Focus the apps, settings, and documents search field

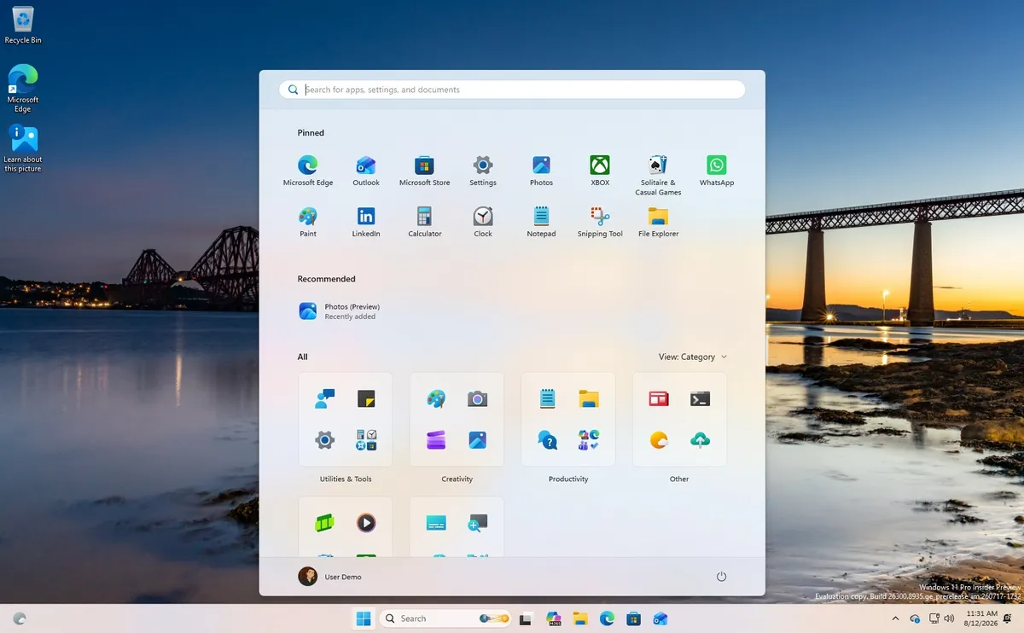[512, 90]
